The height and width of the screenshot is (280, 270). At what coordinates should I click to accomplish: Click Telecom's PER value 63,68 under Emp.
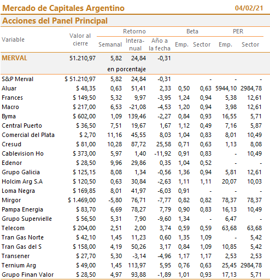pyautogui.click(x=229, y=228)
